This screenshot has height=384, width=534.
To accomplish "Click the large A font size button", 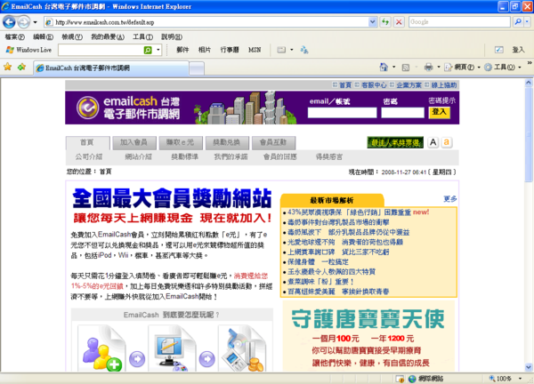I will coord(433,142).
